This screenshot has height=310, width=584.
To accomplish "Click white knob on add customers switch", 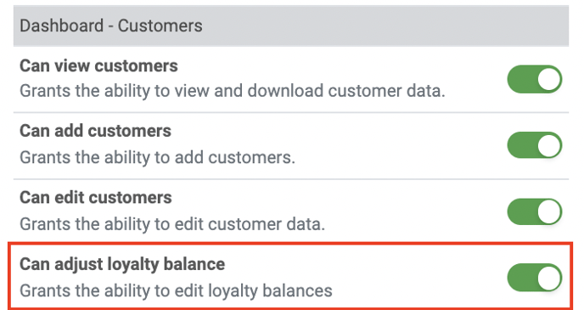I will (548, 145).
